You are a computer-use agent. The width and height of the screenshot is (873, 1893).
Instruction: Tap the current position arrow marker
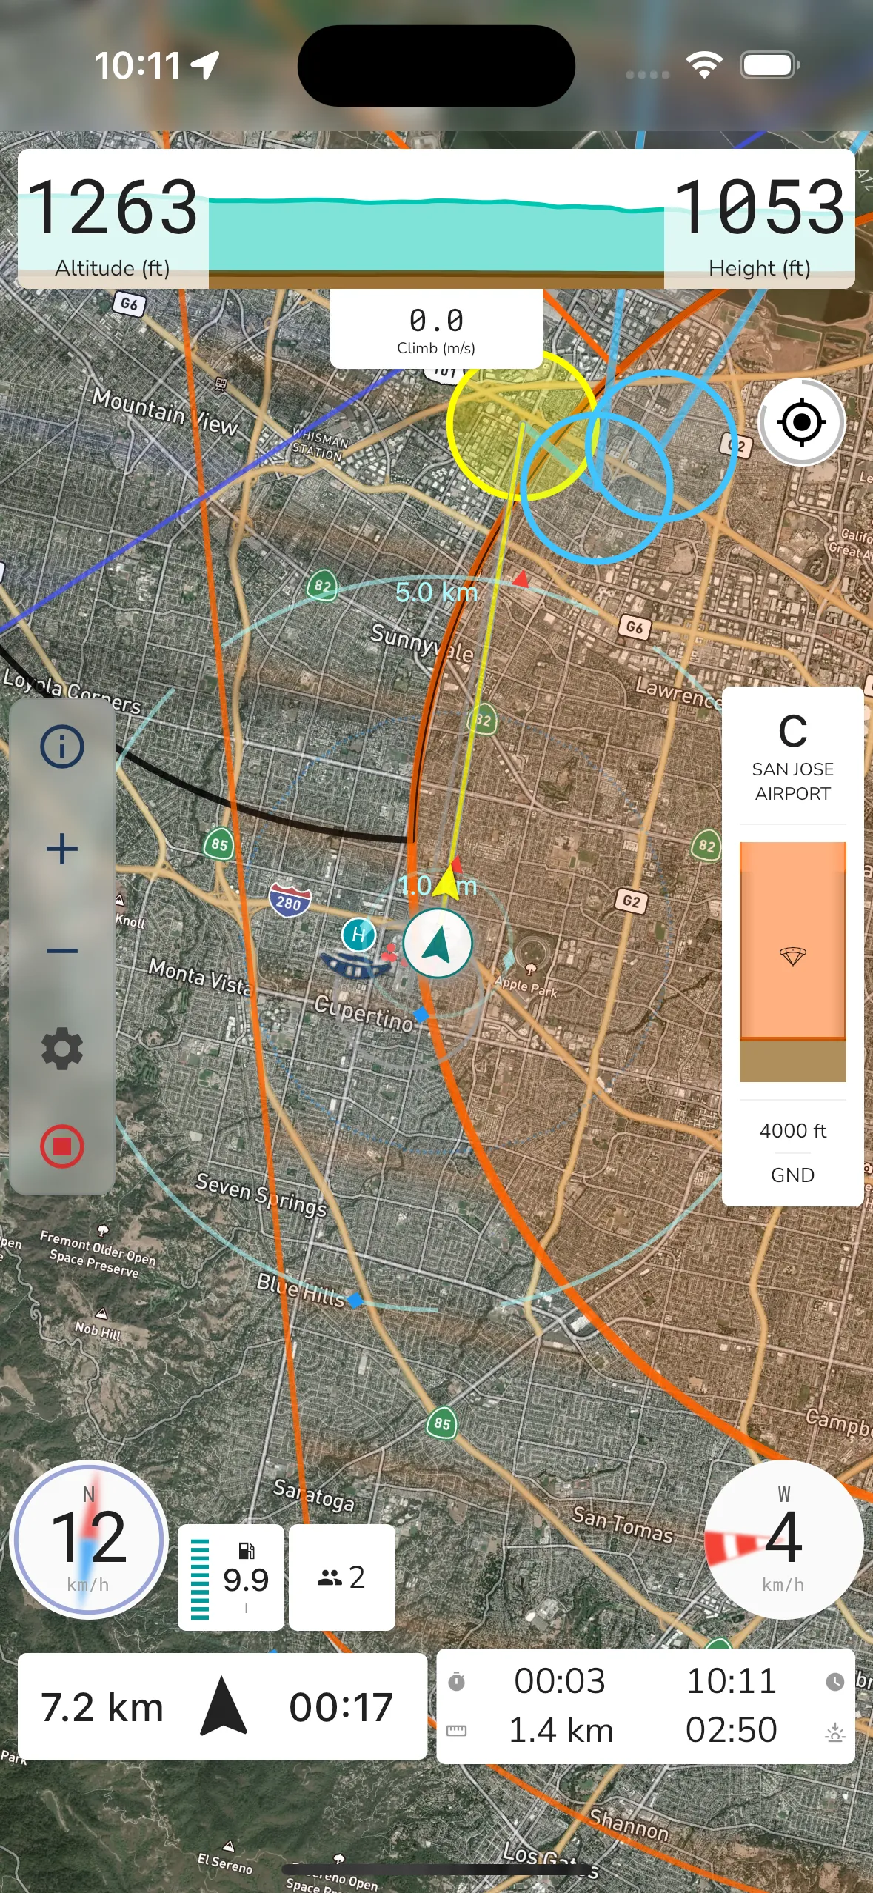point(438,944)
